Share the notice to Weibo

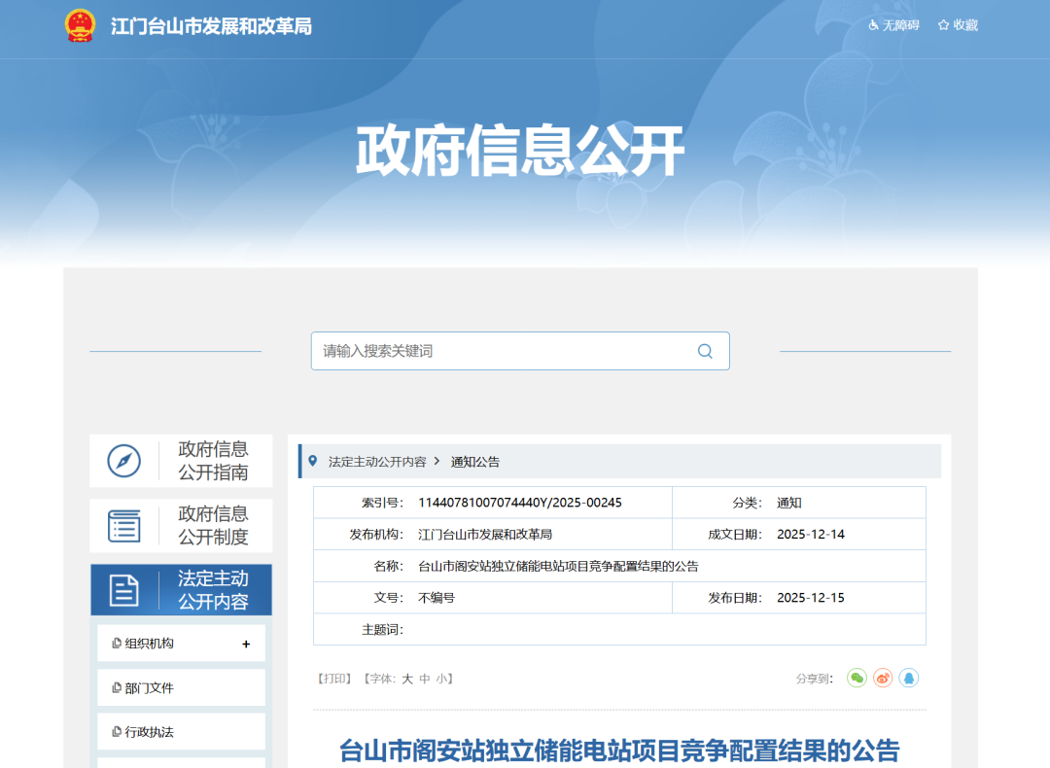coord(883,679)
